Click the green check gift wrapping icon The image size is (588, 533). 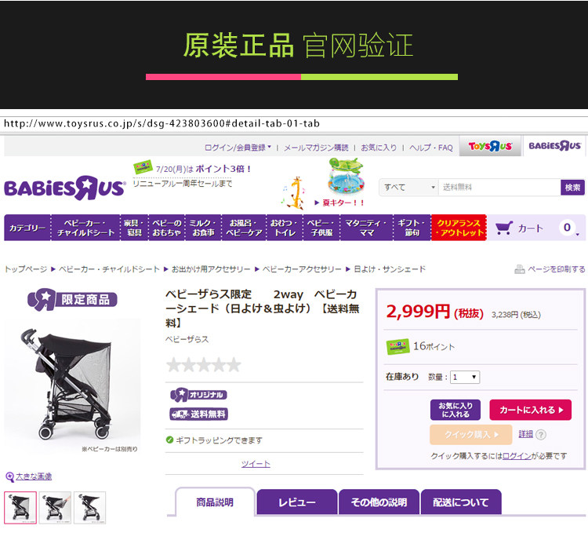[169, 440]
